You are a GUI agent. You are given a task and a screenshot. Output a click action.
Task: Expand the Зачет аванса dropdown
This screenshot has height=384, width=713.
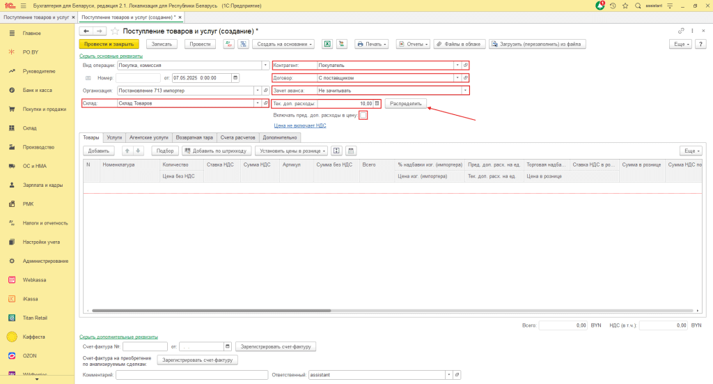coord(464,91)
